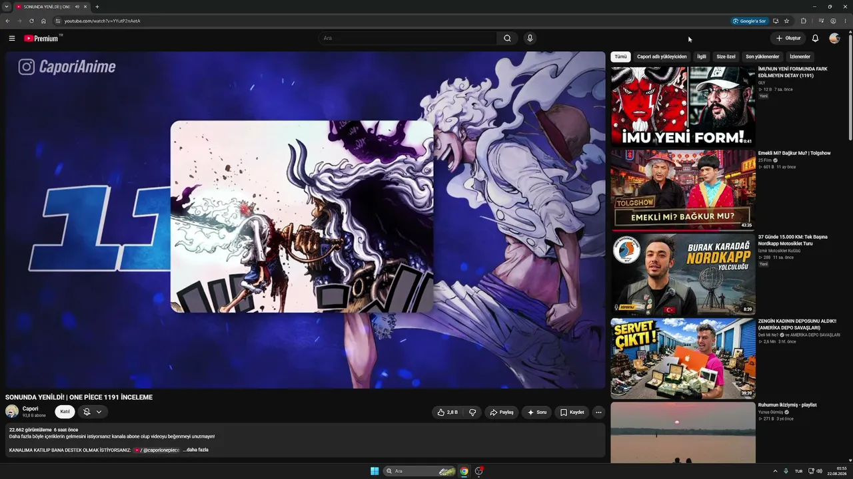Screen dimensions: 853x479
Task: Bookmark this page with the star
Action: [x=786, y=21]
